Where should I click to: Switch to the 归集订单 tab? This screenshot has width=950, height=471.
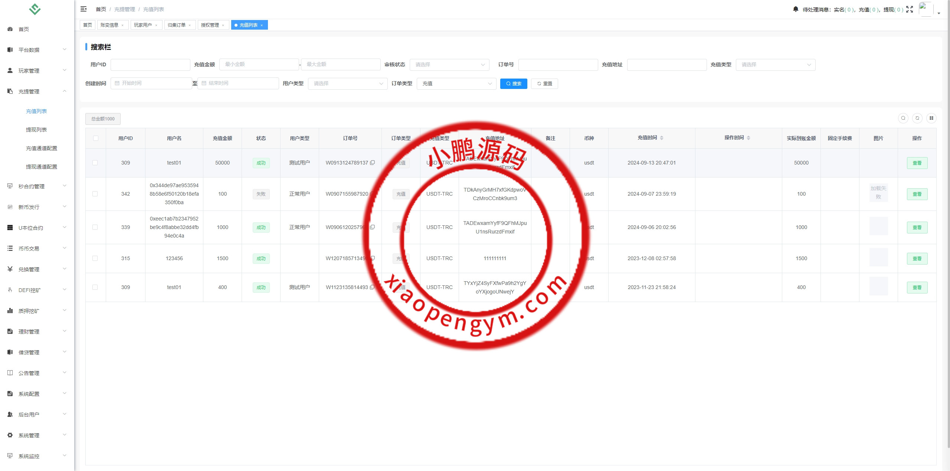click(177, 25)
